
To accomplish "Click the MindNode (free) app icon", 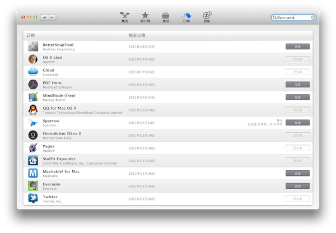I will point(33,97).
